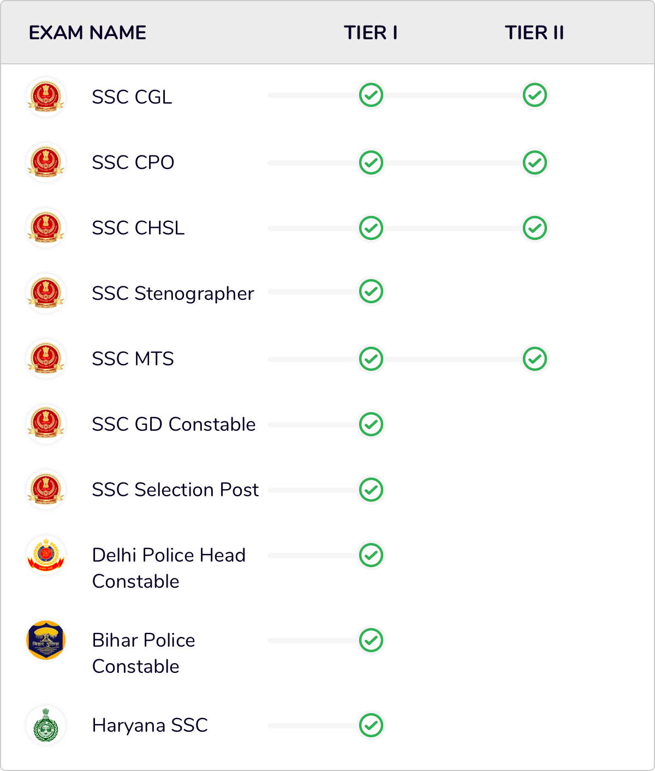Click the TIER I column header

[371, 33]
